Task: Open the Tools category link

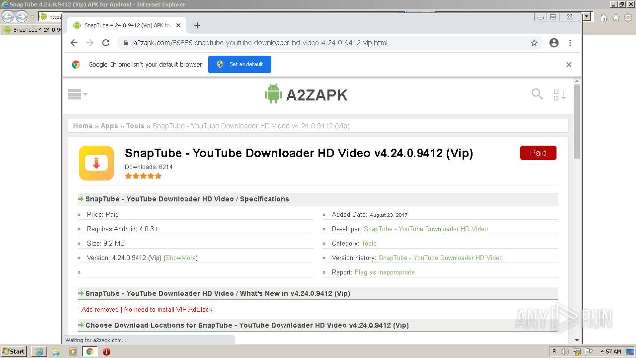Action: [x=369, y=243]
